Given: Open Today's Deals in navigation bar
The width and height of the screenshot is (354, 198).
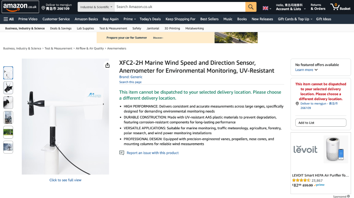Looking at the screenshot, I should click(x=150, y=19).
